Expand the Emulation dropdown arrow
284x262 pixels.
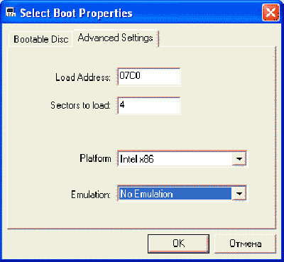coord(239,194)
